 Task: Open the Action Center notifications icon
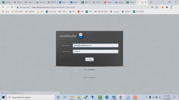click(174, 97)
